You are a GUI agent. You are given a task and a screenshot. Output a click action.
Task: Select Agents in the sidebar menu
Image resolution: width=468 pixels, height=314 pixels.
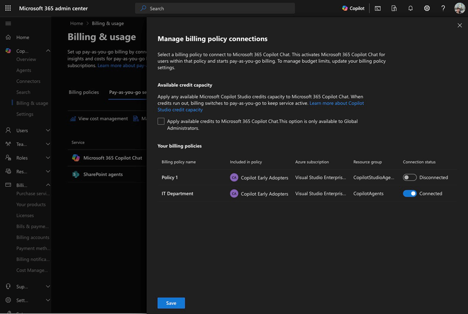coord(23,70)
